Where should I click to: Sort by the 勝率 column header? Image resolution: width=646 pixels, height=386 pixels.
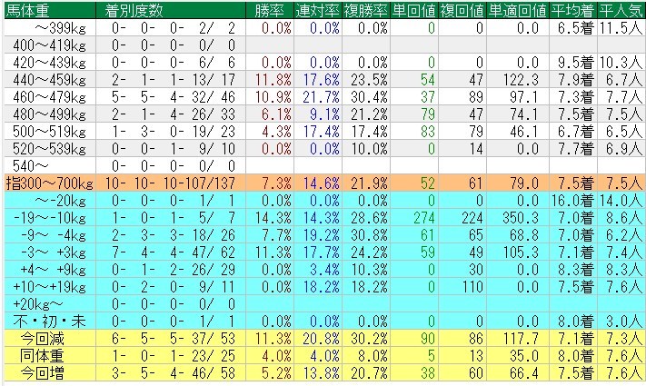pos(270,10)
